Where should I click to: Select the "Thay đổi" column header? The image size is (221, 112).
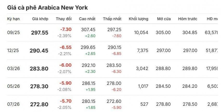tap(63, 19)
